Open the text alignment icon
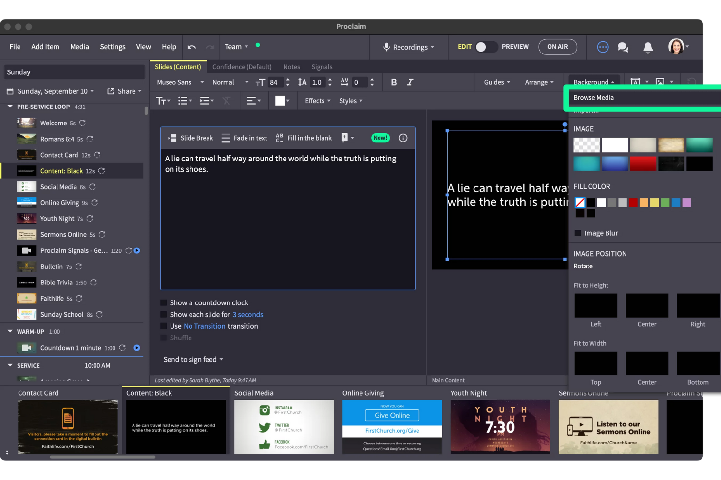Viewport: 721px width, 480px height. (x=253, y=101)
